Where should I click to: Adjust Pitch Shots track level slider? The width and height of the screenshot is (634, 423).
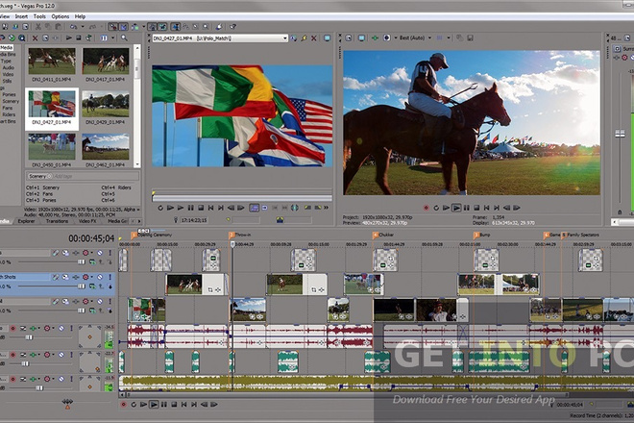pyautogui.click(x=82, y=286)
